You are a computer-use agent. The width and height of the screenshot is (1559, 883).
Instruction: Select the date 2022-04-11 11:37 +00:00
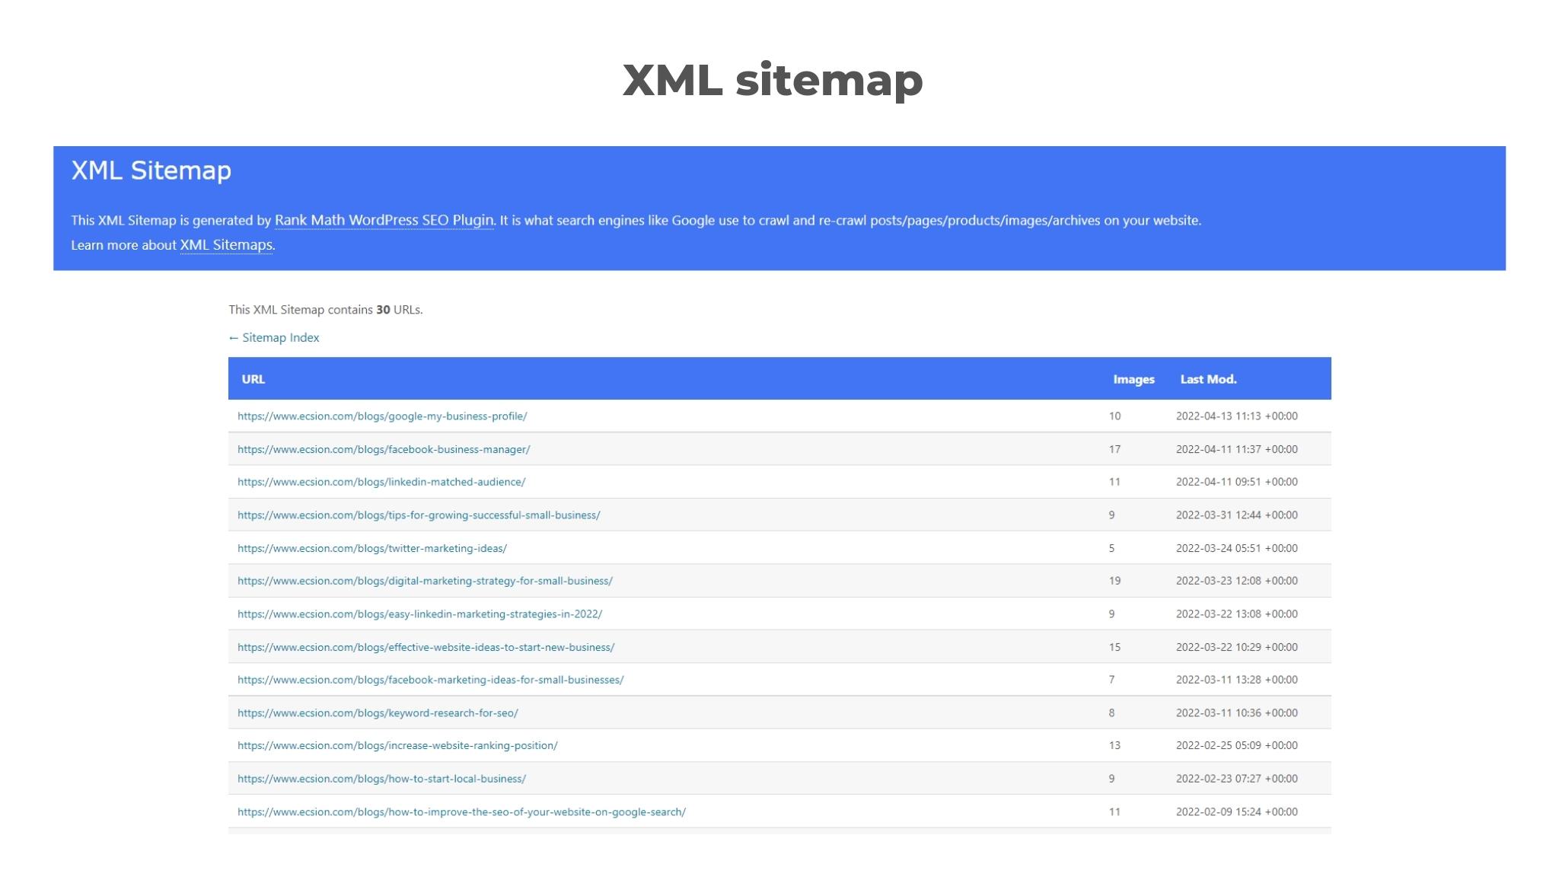1236,449
